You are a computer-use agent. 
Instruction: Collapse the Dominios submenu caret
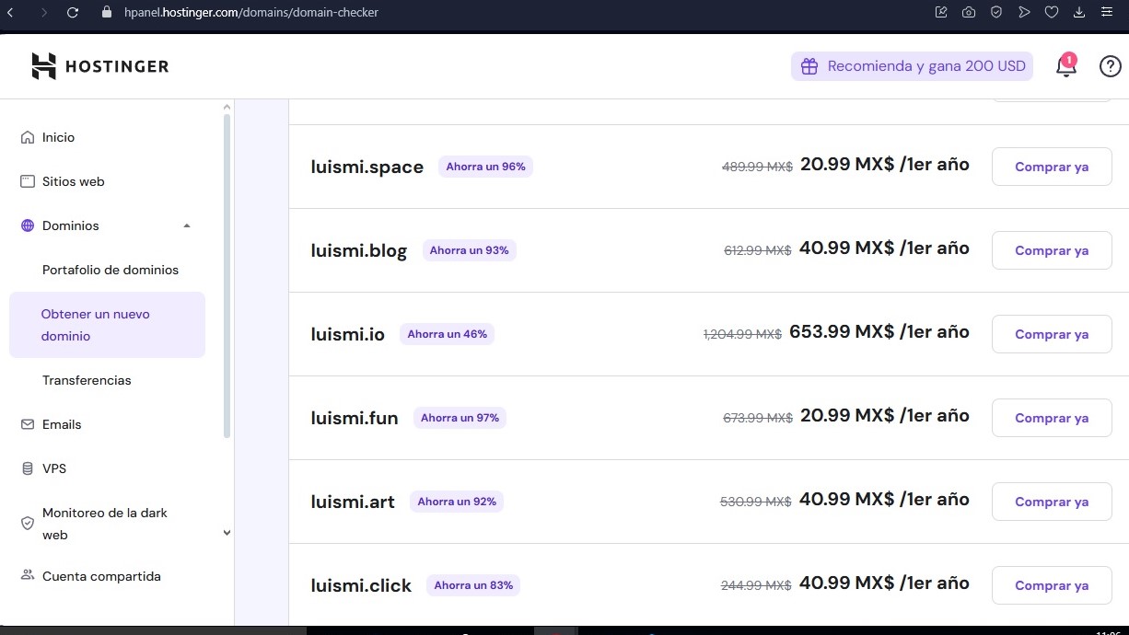coord(187,225)
